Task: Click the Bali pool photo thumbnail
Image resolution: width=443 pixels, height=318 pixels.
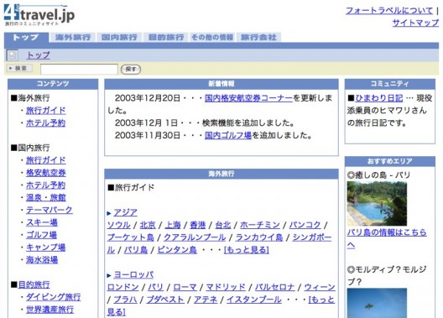Action: [x=377, y=204]
